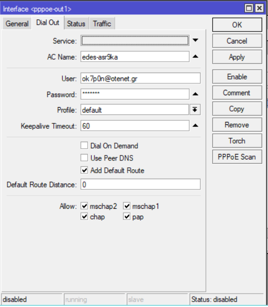
Task: Click the User field with otenet.gr
Action: [140, 78]
